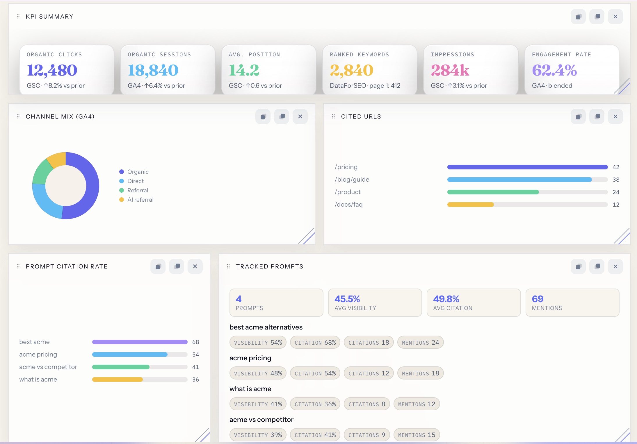Select the 45.5% Avg Visibility stat card
The width and height of the screenshot is (637, 444).
pos(375,302)
